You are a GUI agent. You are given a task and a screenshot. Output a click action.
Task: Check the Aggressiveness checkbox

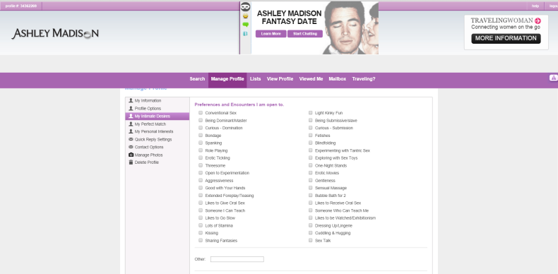(201, 180)
